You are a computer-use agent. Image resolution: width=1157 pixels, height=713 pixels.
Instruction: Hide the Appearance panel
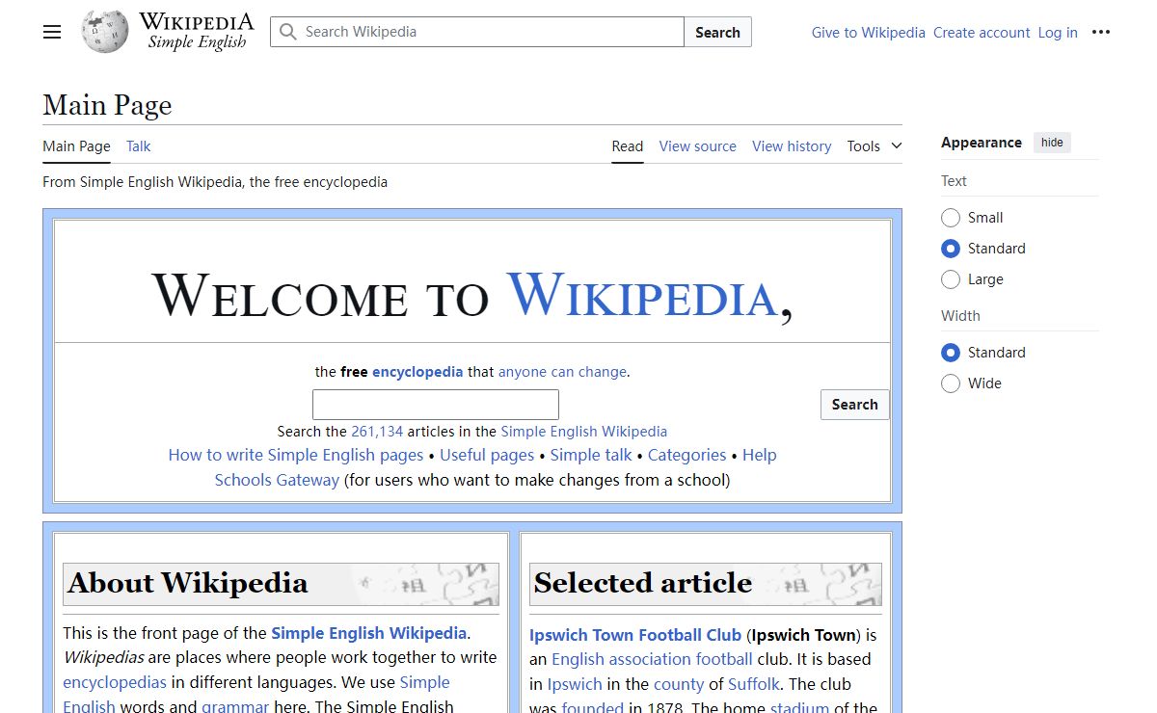pyautogui.click(x=1052, y=143)
